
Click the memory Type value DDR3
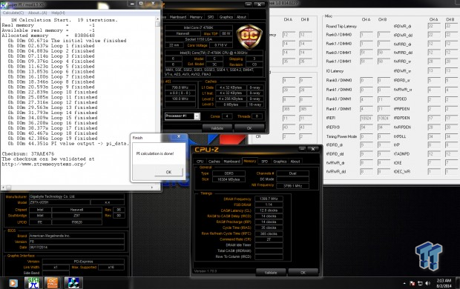coord(229,173)
